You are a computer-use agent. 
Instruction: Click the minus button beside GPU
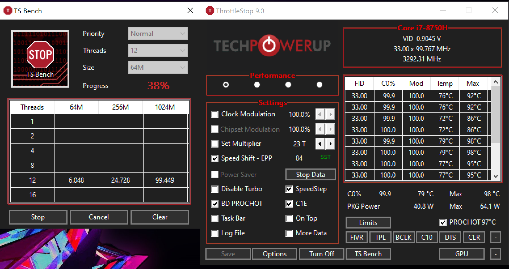[496, 254]
